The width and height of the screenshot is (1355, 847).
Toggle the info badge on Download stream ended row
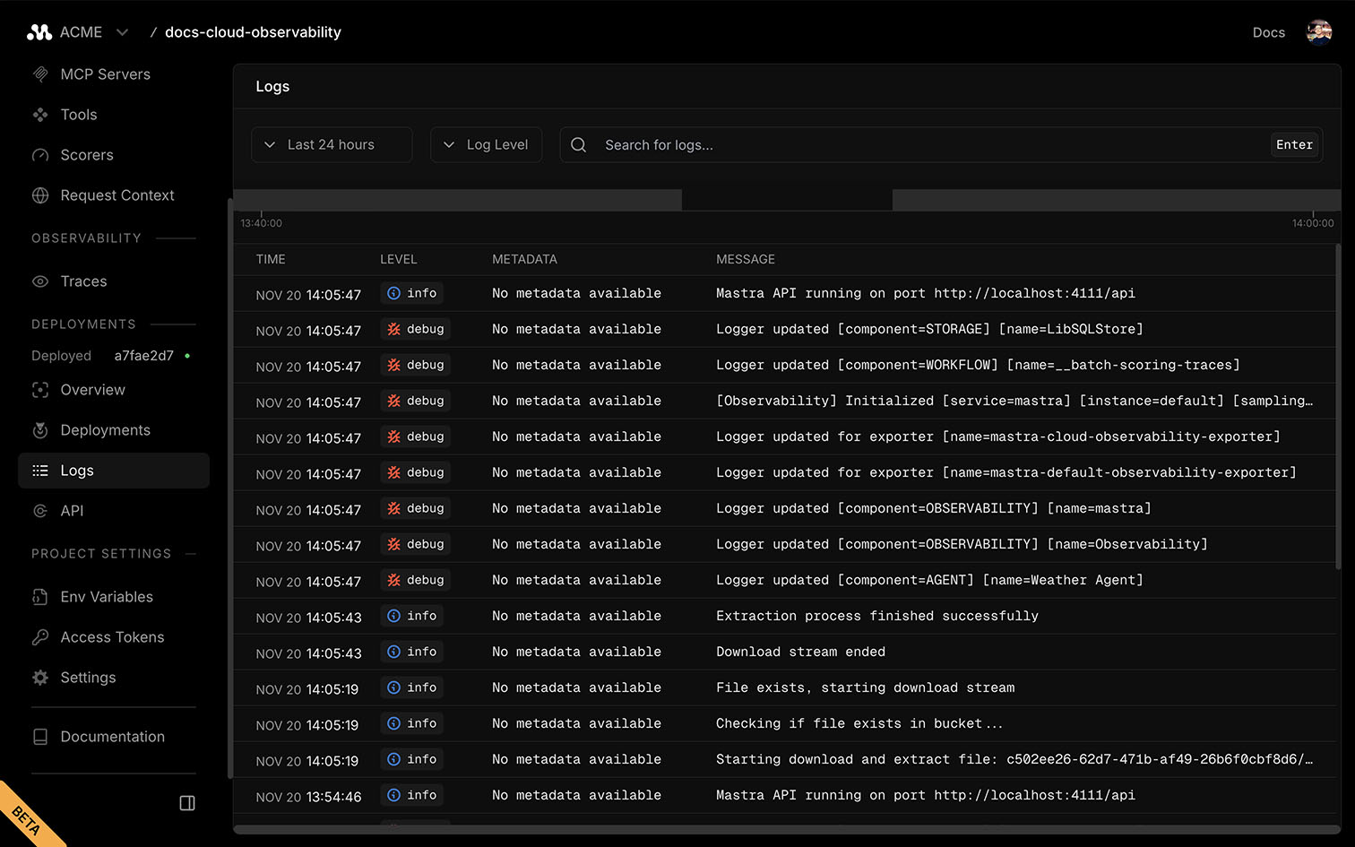coord(411,652)
